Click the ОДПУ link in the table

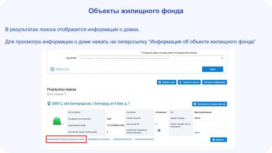tap(197, 133)
